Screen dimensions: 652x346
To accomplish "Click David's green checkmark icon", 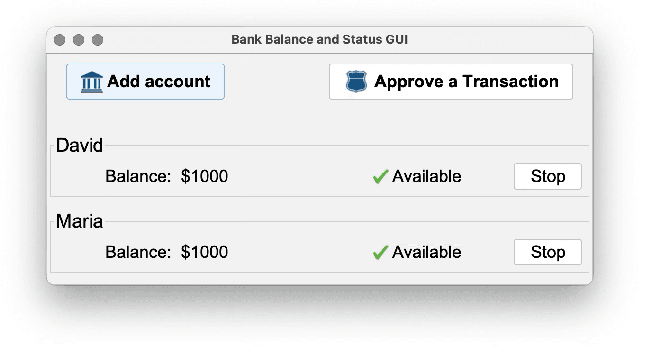I will [380, 177].
